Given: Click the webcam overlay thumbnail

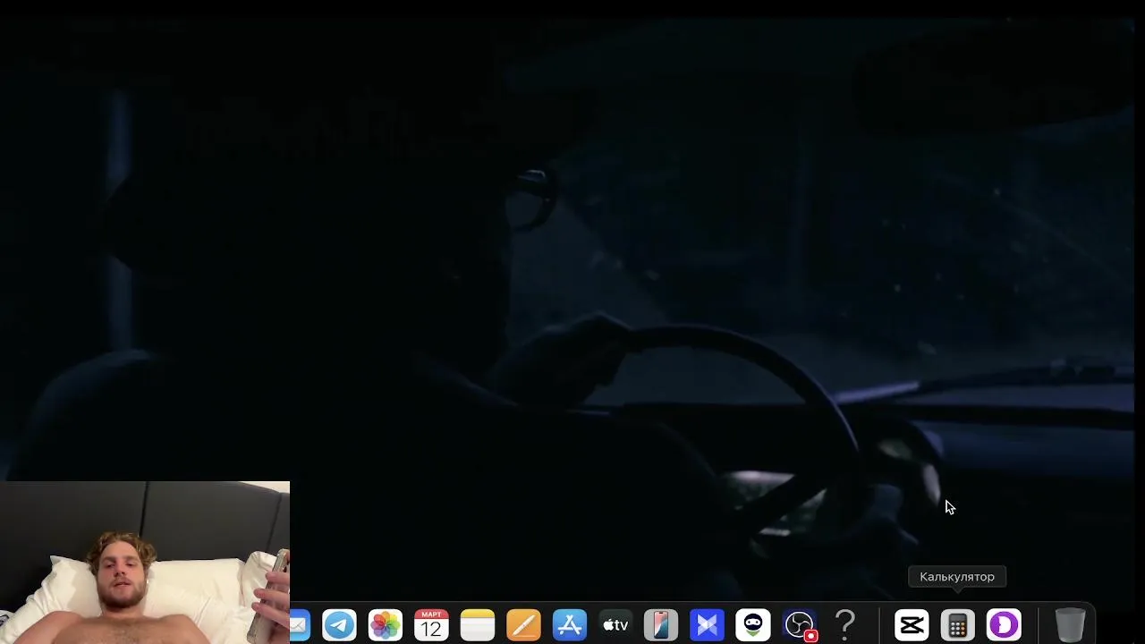Looking at the screenshot, I should point(145,563).
